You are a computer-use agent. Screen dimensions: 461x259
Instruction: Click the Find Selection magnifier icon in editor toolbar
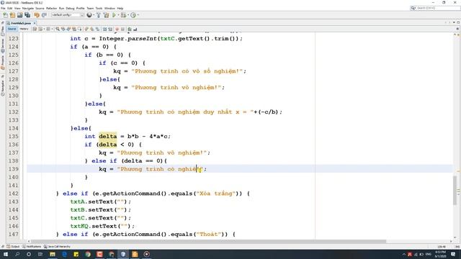click(58, 29)
